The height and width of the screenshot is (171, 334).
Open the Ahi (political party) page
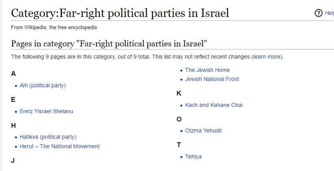43,85
